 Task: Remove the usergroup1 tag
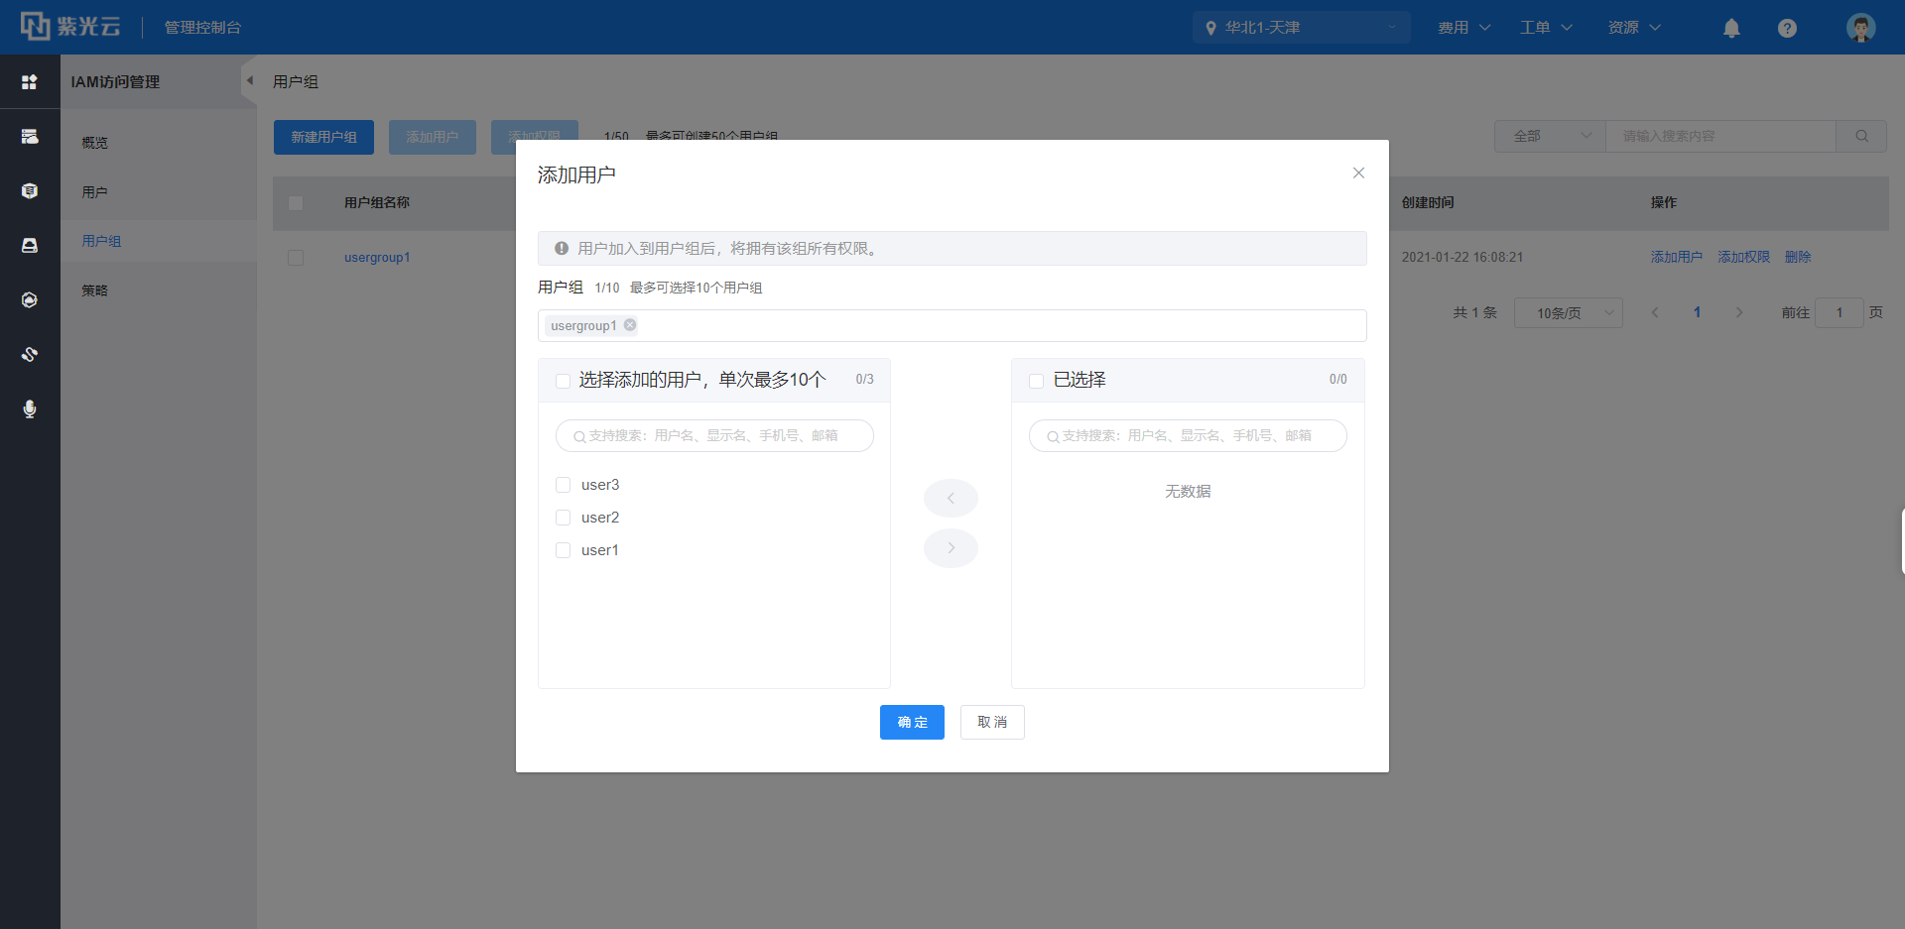(x=630, y=325)
